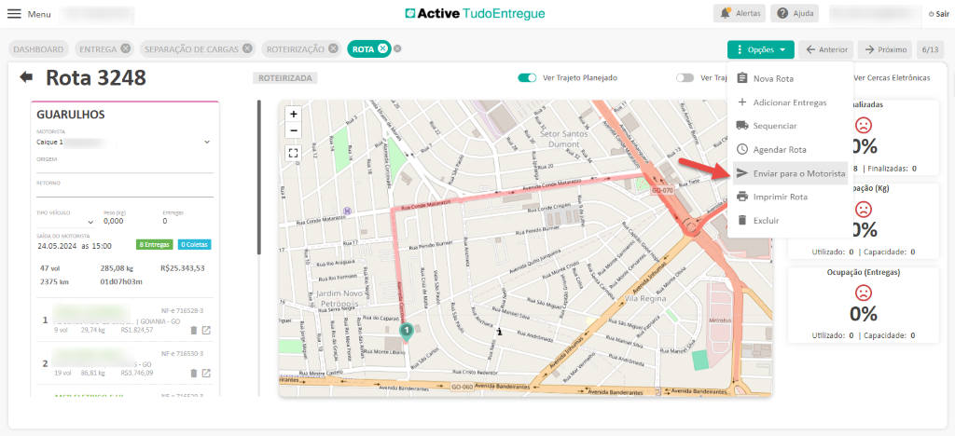Click the Alertas bell button

pyautogui.click(x=740, y=13)
